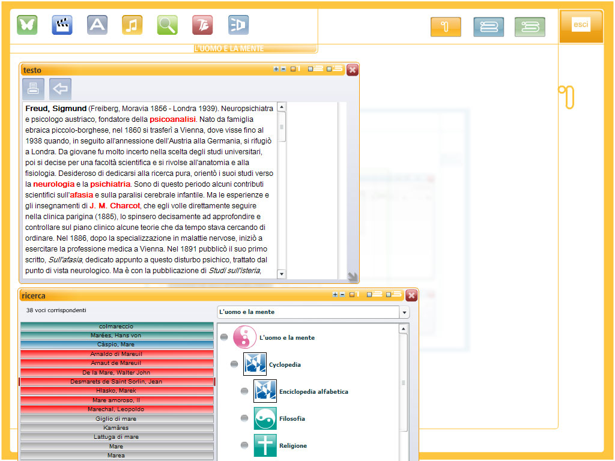Select the Marechal, Leopoldo result

coord(117,409)
